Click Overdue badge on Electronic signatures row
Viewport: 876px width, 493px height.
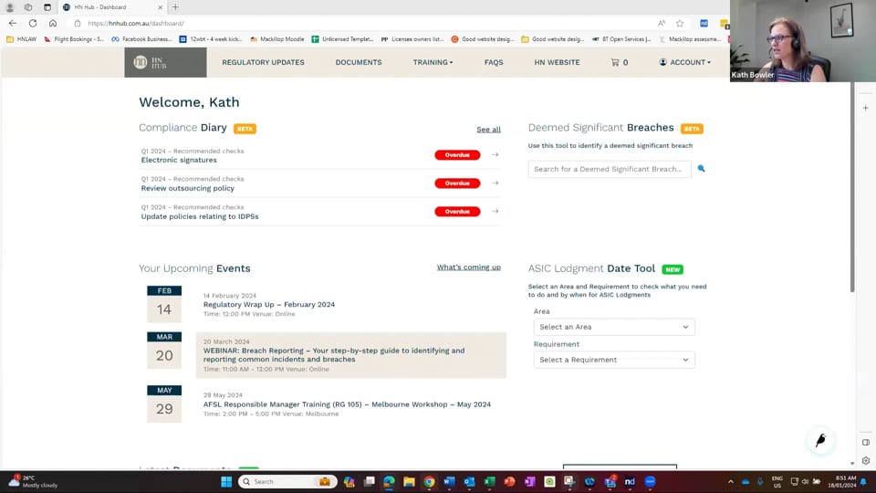click(x=457, y=155)
